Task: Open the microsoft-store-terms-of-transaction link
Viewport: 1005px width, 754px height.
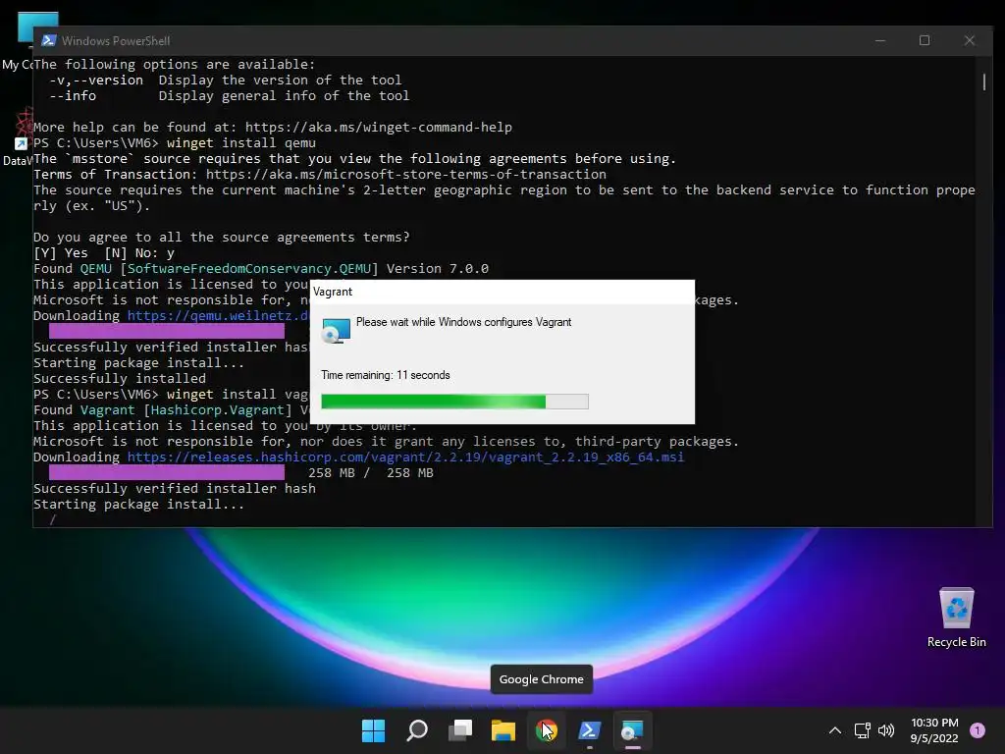Action: point(405,175)
